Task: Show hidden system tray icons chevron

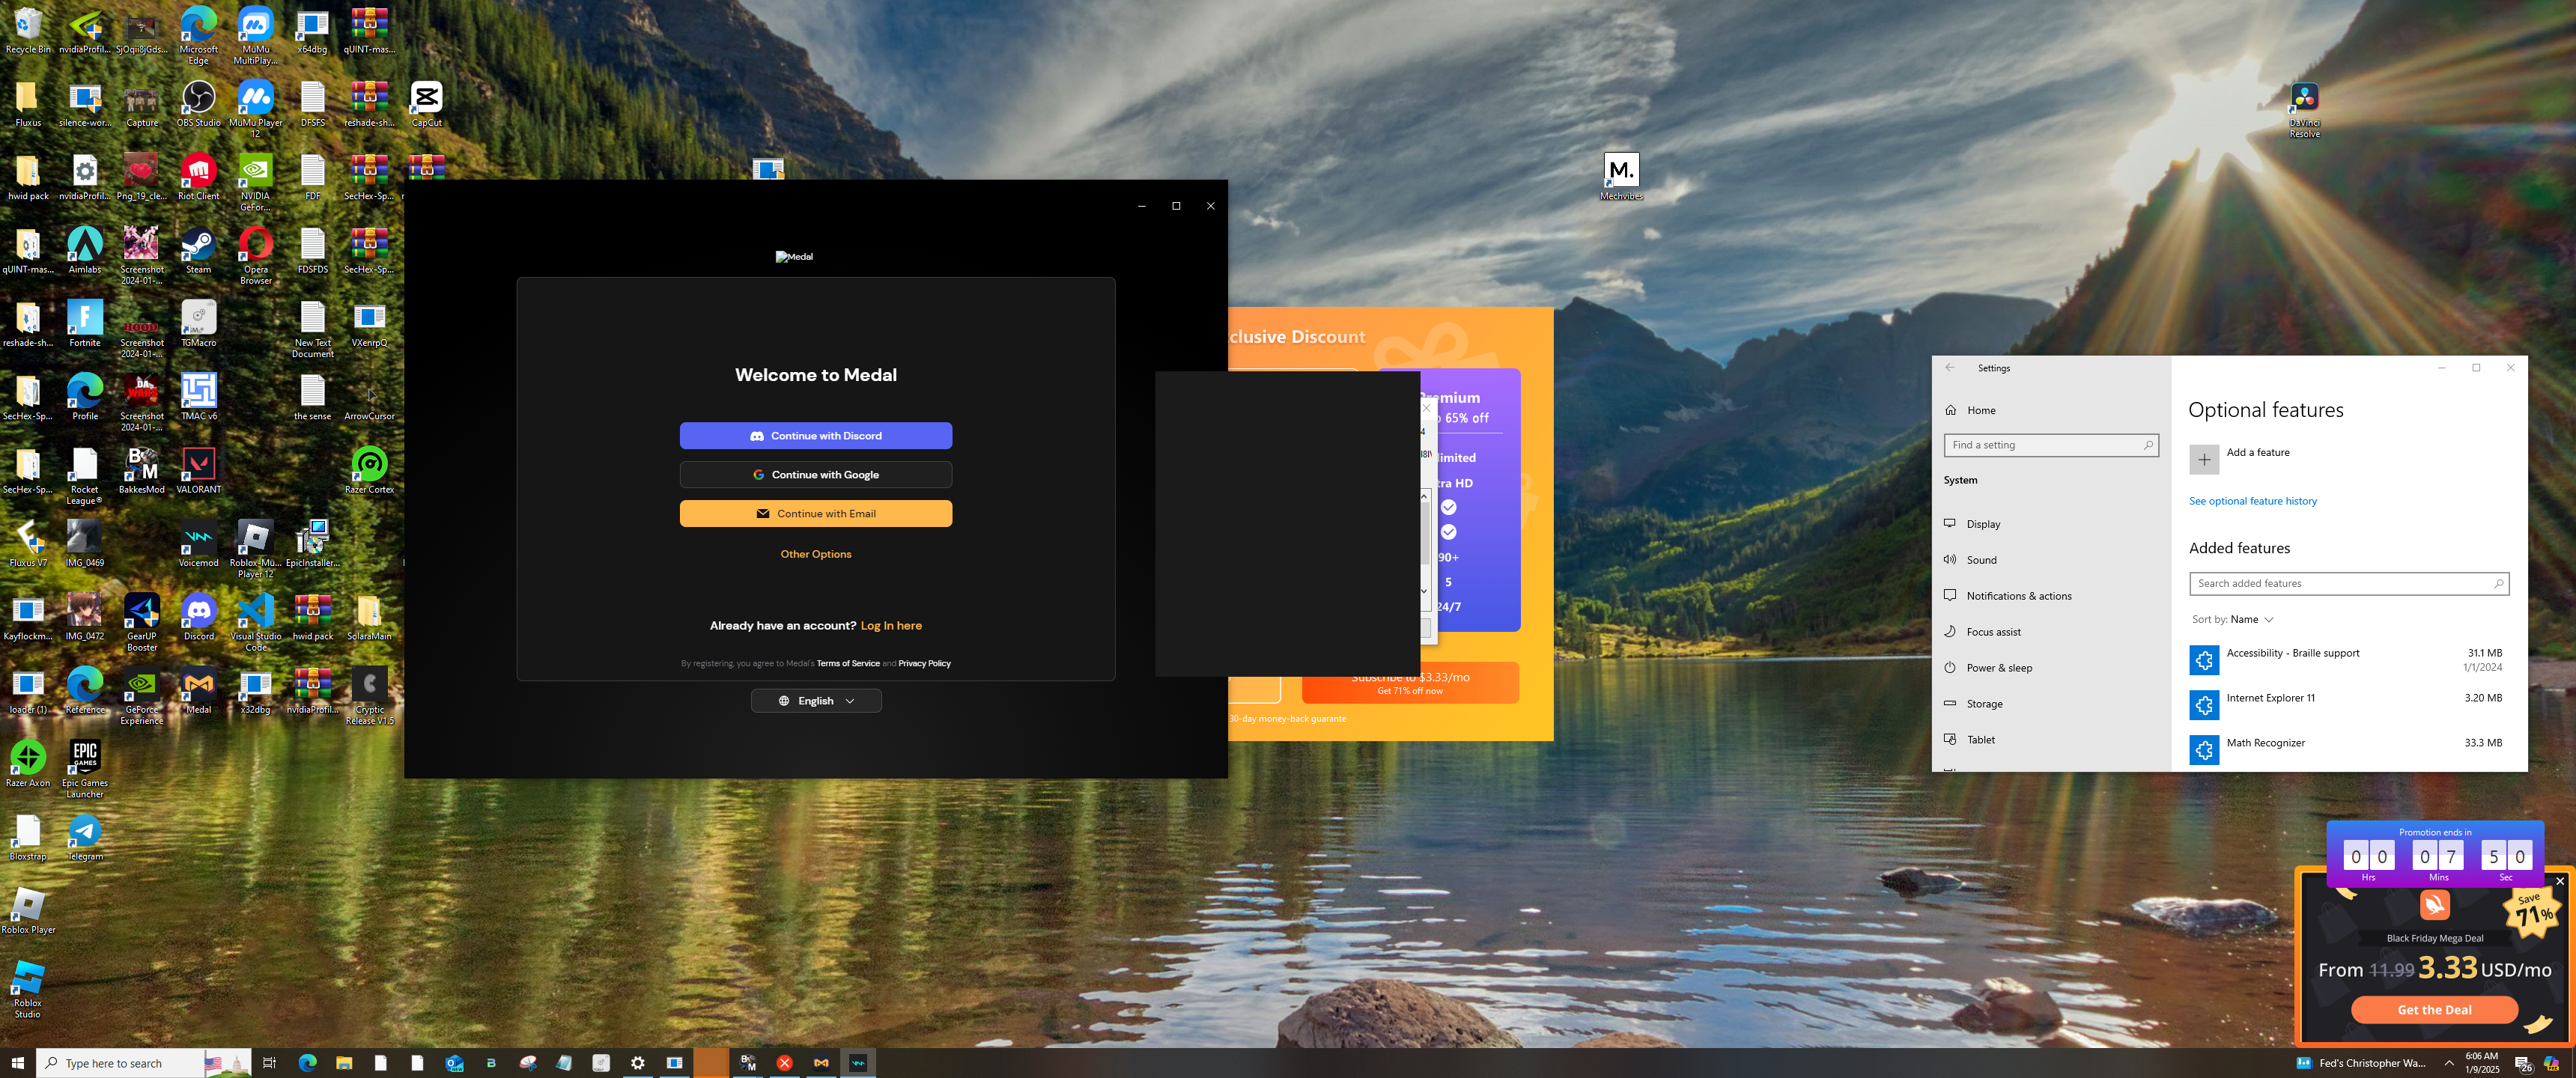Action: click(x=2449, y=1063)
